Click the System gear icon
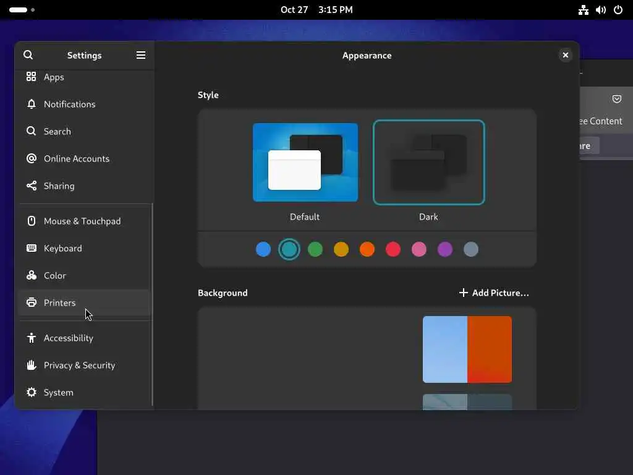633x475 pixels. [x=31, y=392]
